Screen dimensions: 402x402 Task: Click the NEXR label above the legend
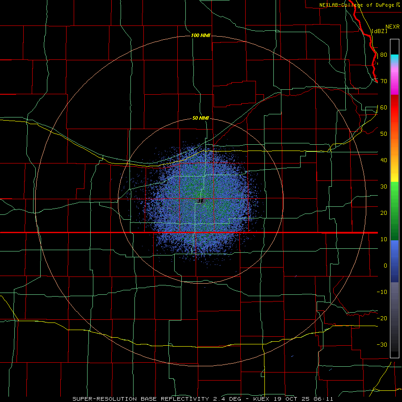392,27
